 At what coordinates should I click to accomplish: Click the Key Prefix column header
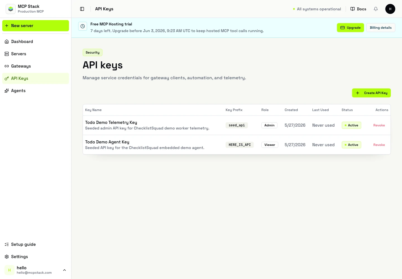click(x=234, y=110)
